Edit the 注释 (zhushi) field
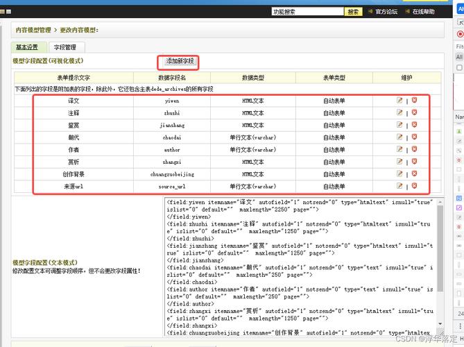Image resolution: width=464 pixels, height=347 pixels. [399, 112]
